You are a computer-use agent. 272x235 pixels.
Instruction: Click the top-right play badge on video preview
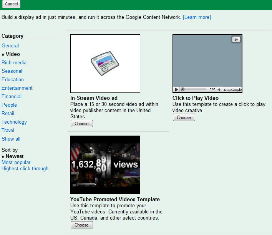point(236,39)
